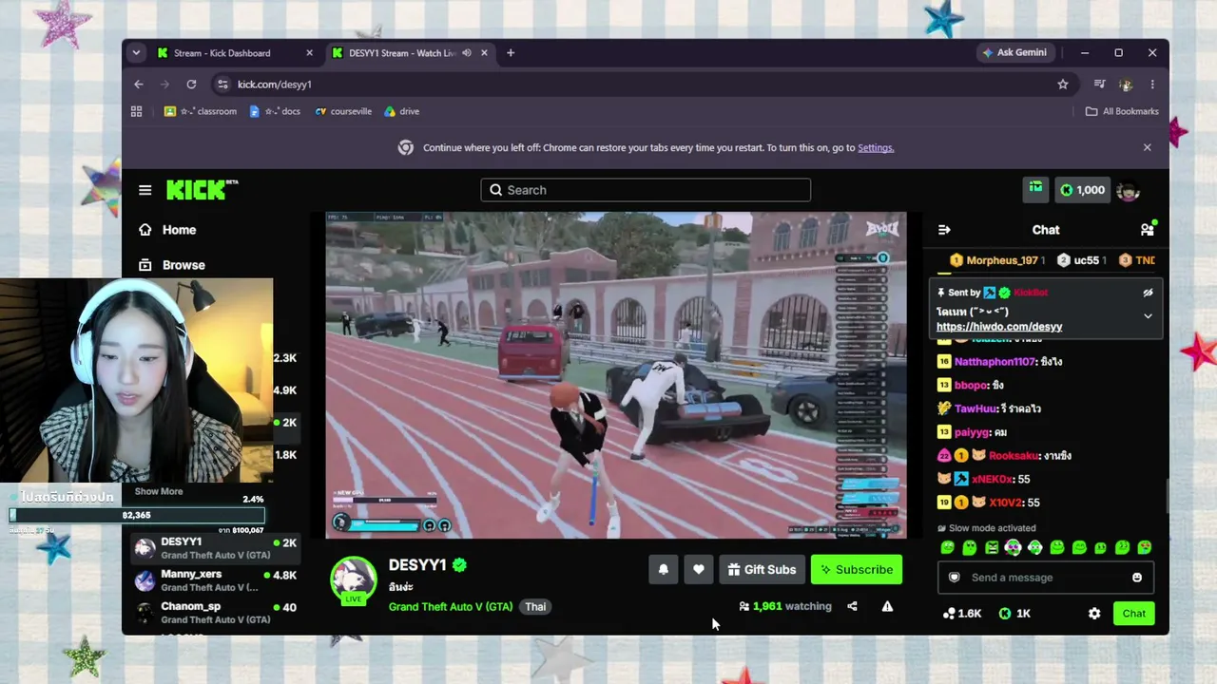Screen dimensions: 1217x684
Task: Click the 1.6K channel points counter
Action: click(962, 614)
